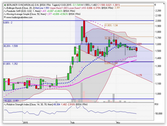Click the orange 38,20% - 1,717 retracement label
Viewport: 167px width, 126px height.
[112, 38]
